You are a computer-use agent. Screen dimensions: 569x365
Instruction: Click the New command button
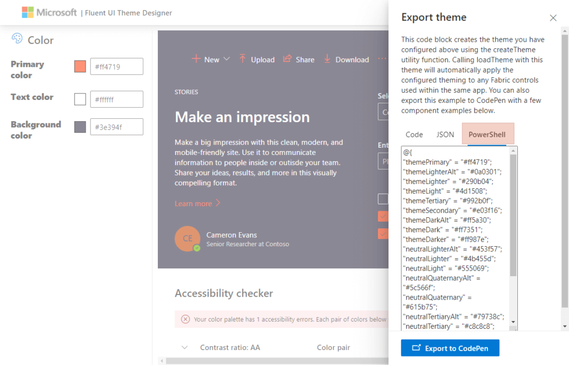pyautogui.click(x=211, y=59)
